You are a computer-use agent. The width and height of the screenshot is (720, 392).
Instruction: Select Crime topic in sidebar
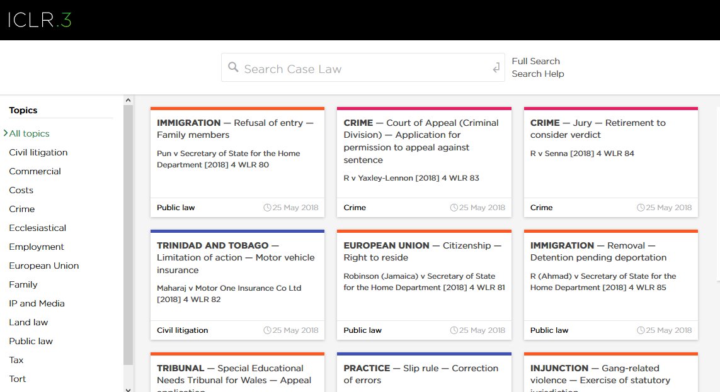tap(21, 209)
